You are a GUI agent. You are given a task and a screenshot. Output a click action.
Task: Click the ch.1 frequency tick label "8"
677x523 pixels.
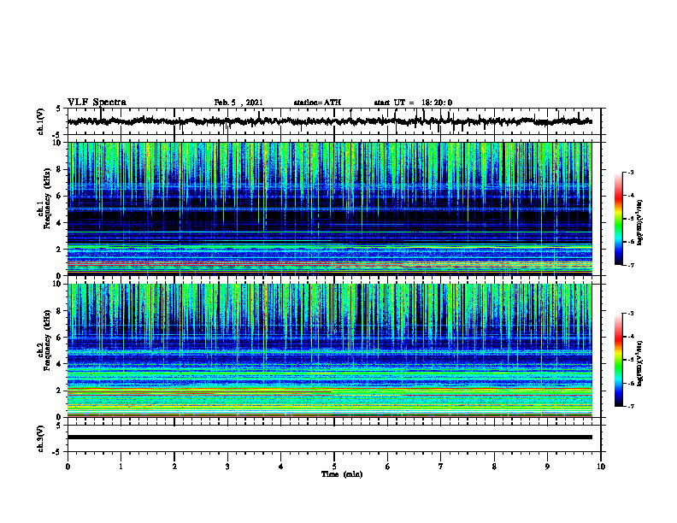click(x=59, y=169)
